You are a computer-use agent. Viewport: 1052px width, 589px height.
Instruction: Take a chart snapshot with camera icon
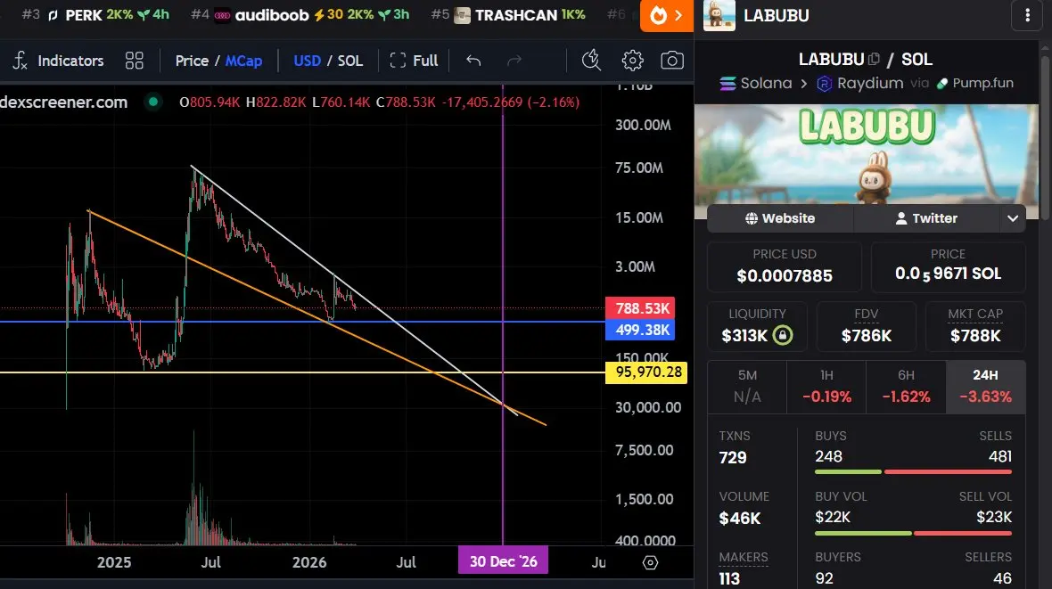point(672,61)
